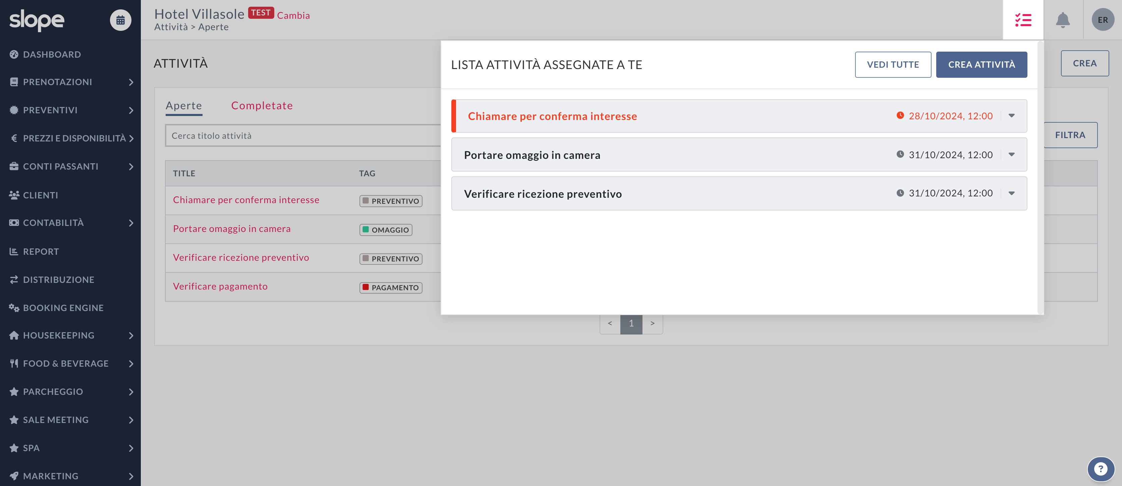Expand the Chiamare per conferma interesse task
This screenshot has width=1122, height=486.
pyautogui.click(x=1011, y=116)
